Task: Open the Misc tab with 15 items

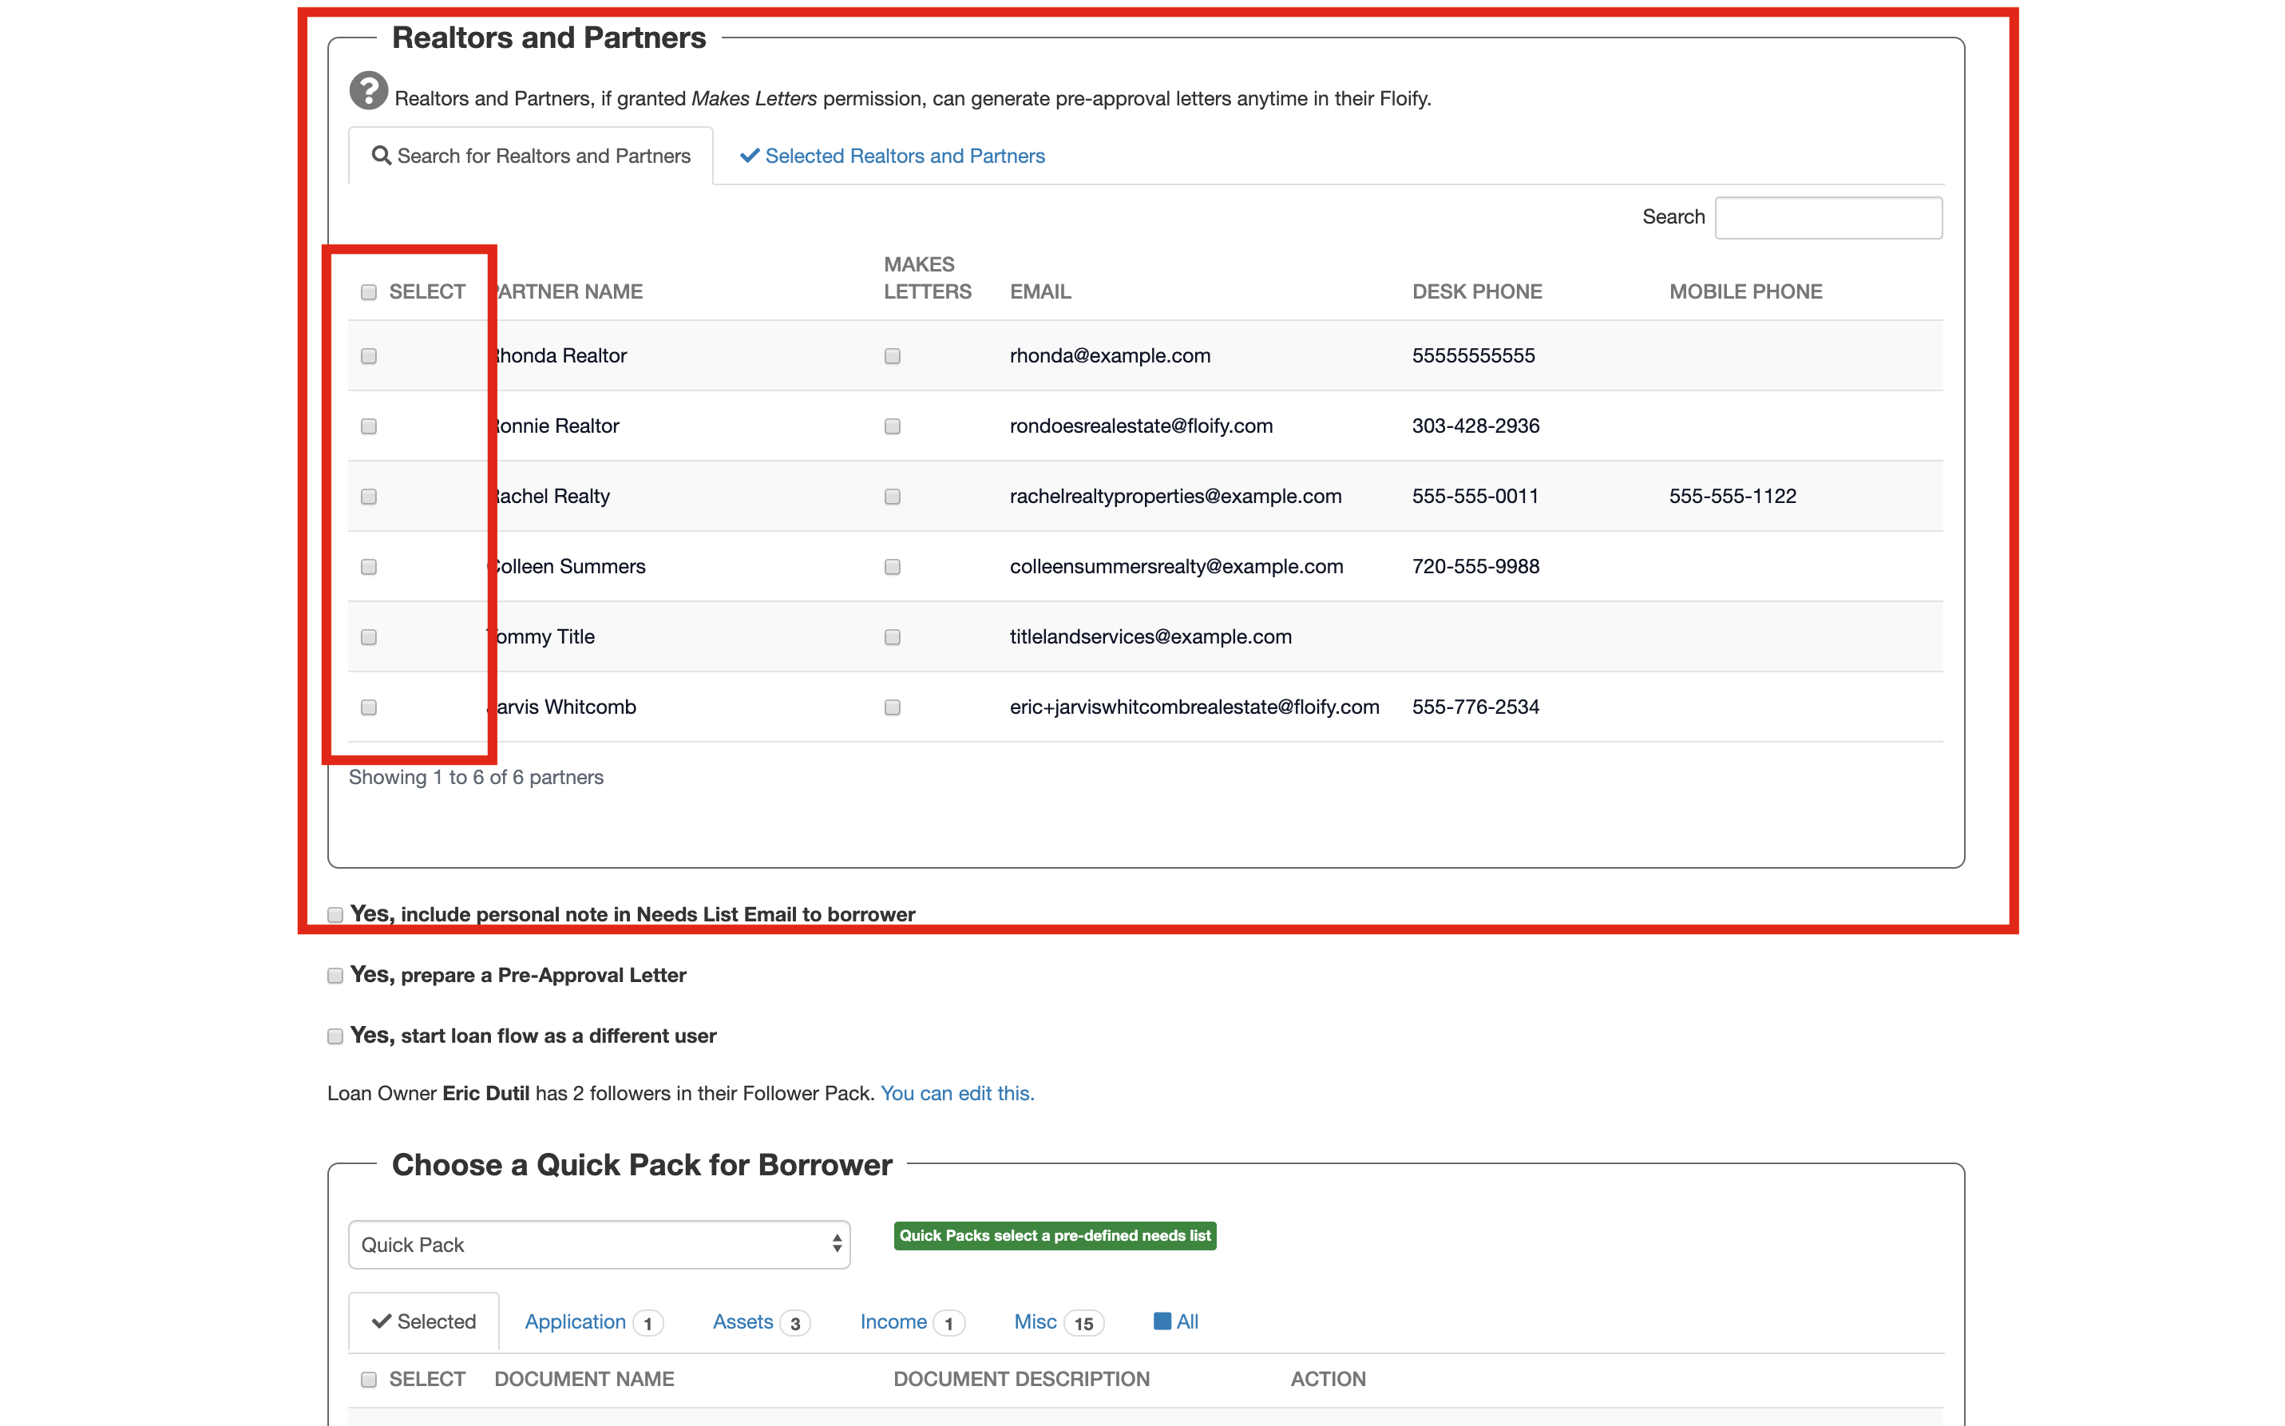Action: tap(1035, 1321)
